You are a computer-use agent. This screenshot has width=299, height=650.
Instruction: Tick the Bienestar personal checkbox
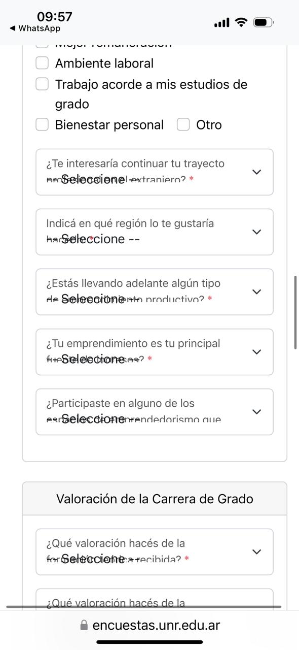[42, 124]
